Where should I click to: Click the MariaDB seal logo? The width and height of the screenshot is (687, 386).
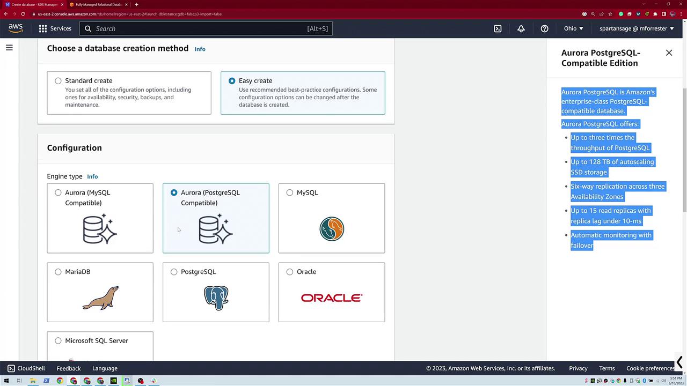pyautogui.click(x=100, y=298)
